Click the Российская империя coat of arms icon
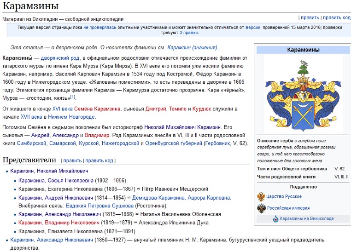351x252 pixels. (x=261, y=208)
